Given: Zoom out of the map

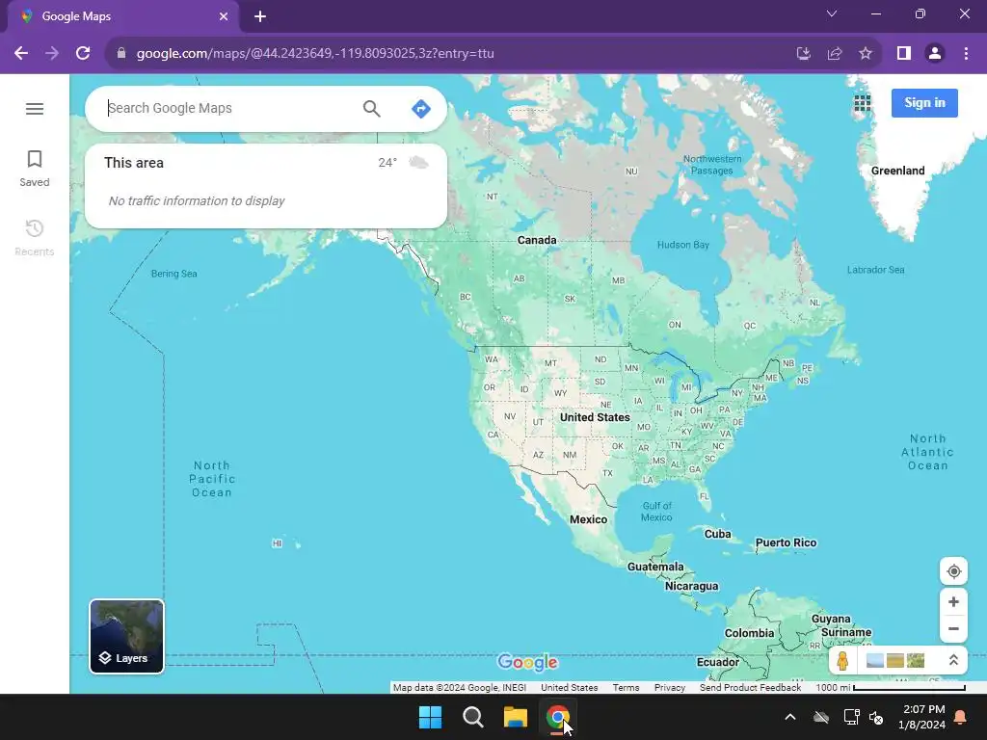Looking at the screenshot, I should [953, 628].
